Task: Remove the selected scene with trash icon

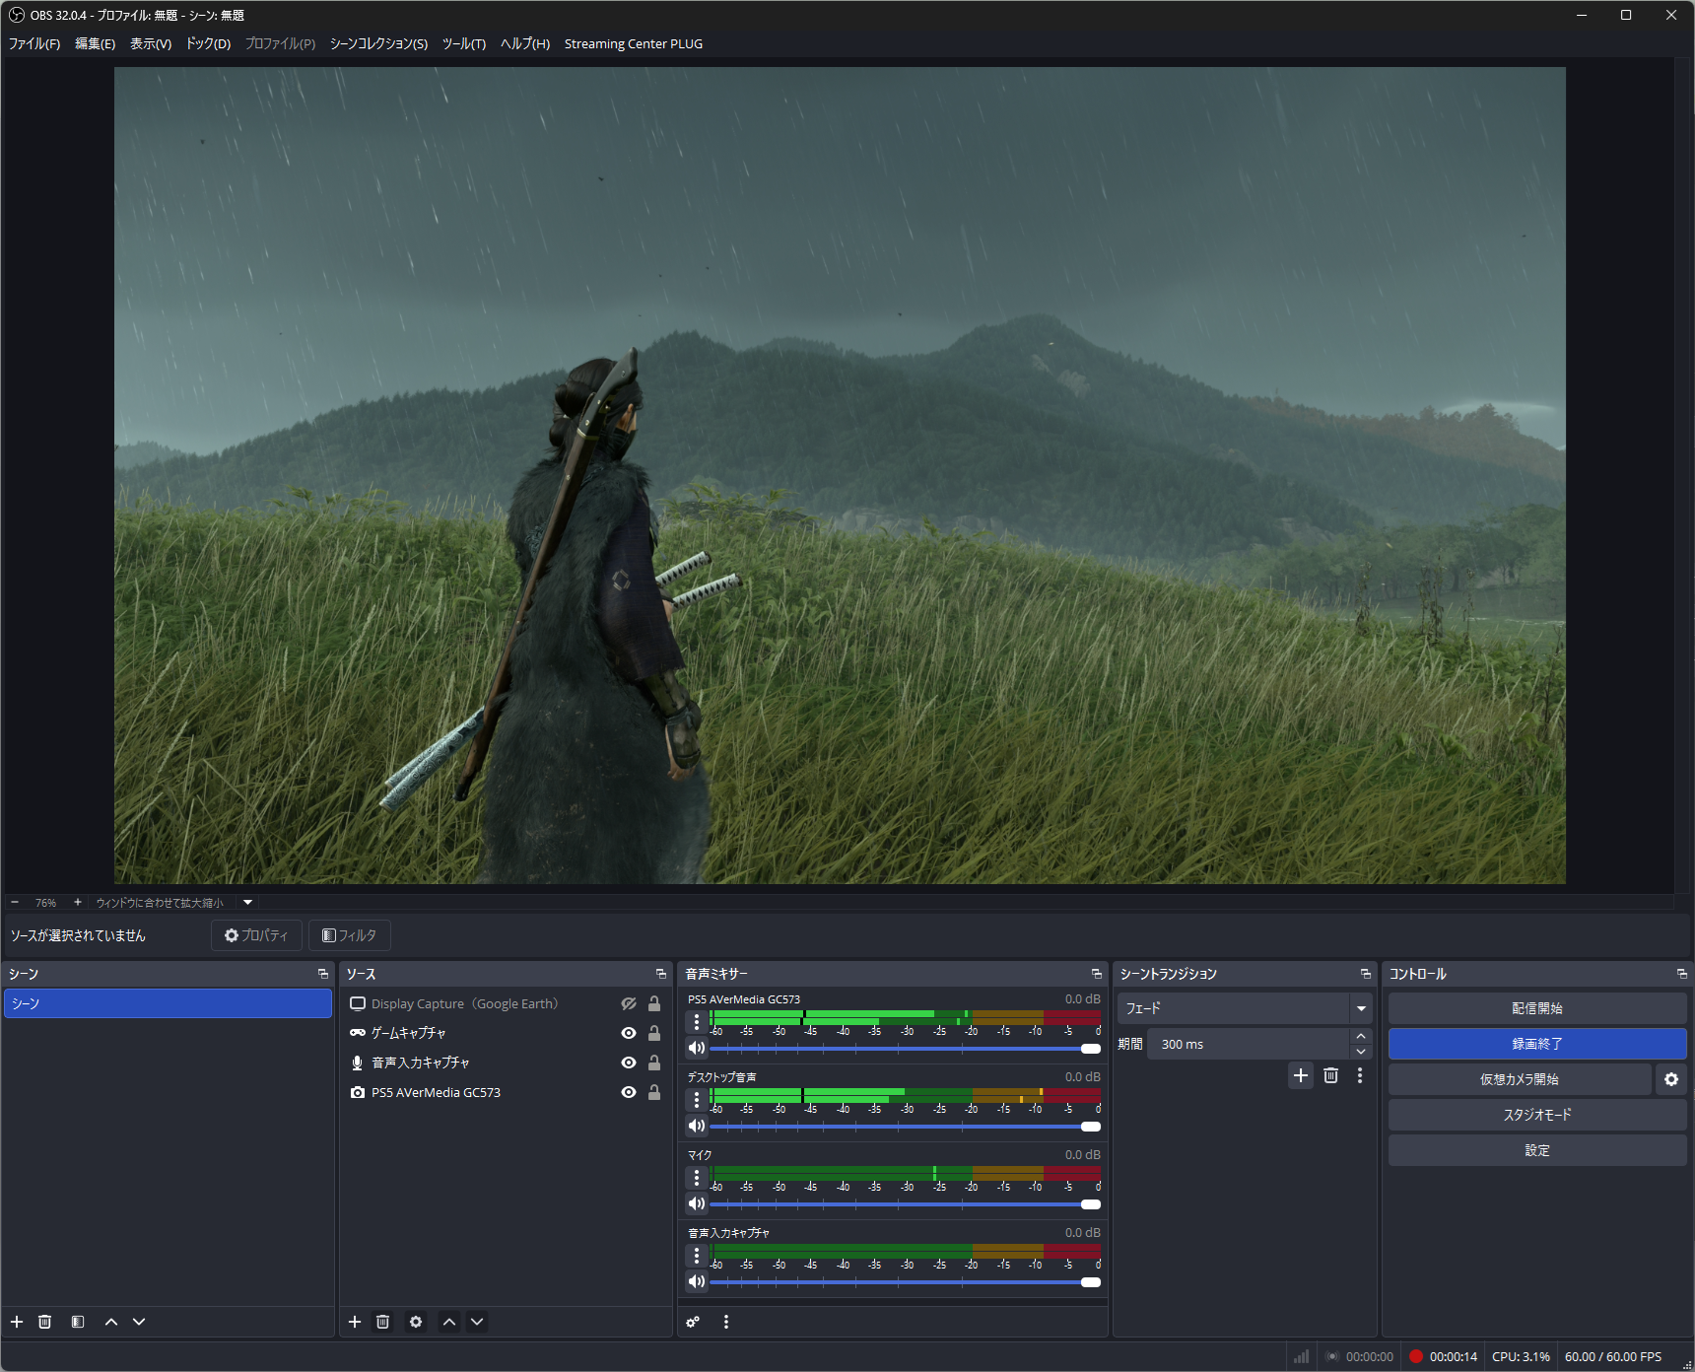Action: pyautogui.click(x=44, y=1322)
